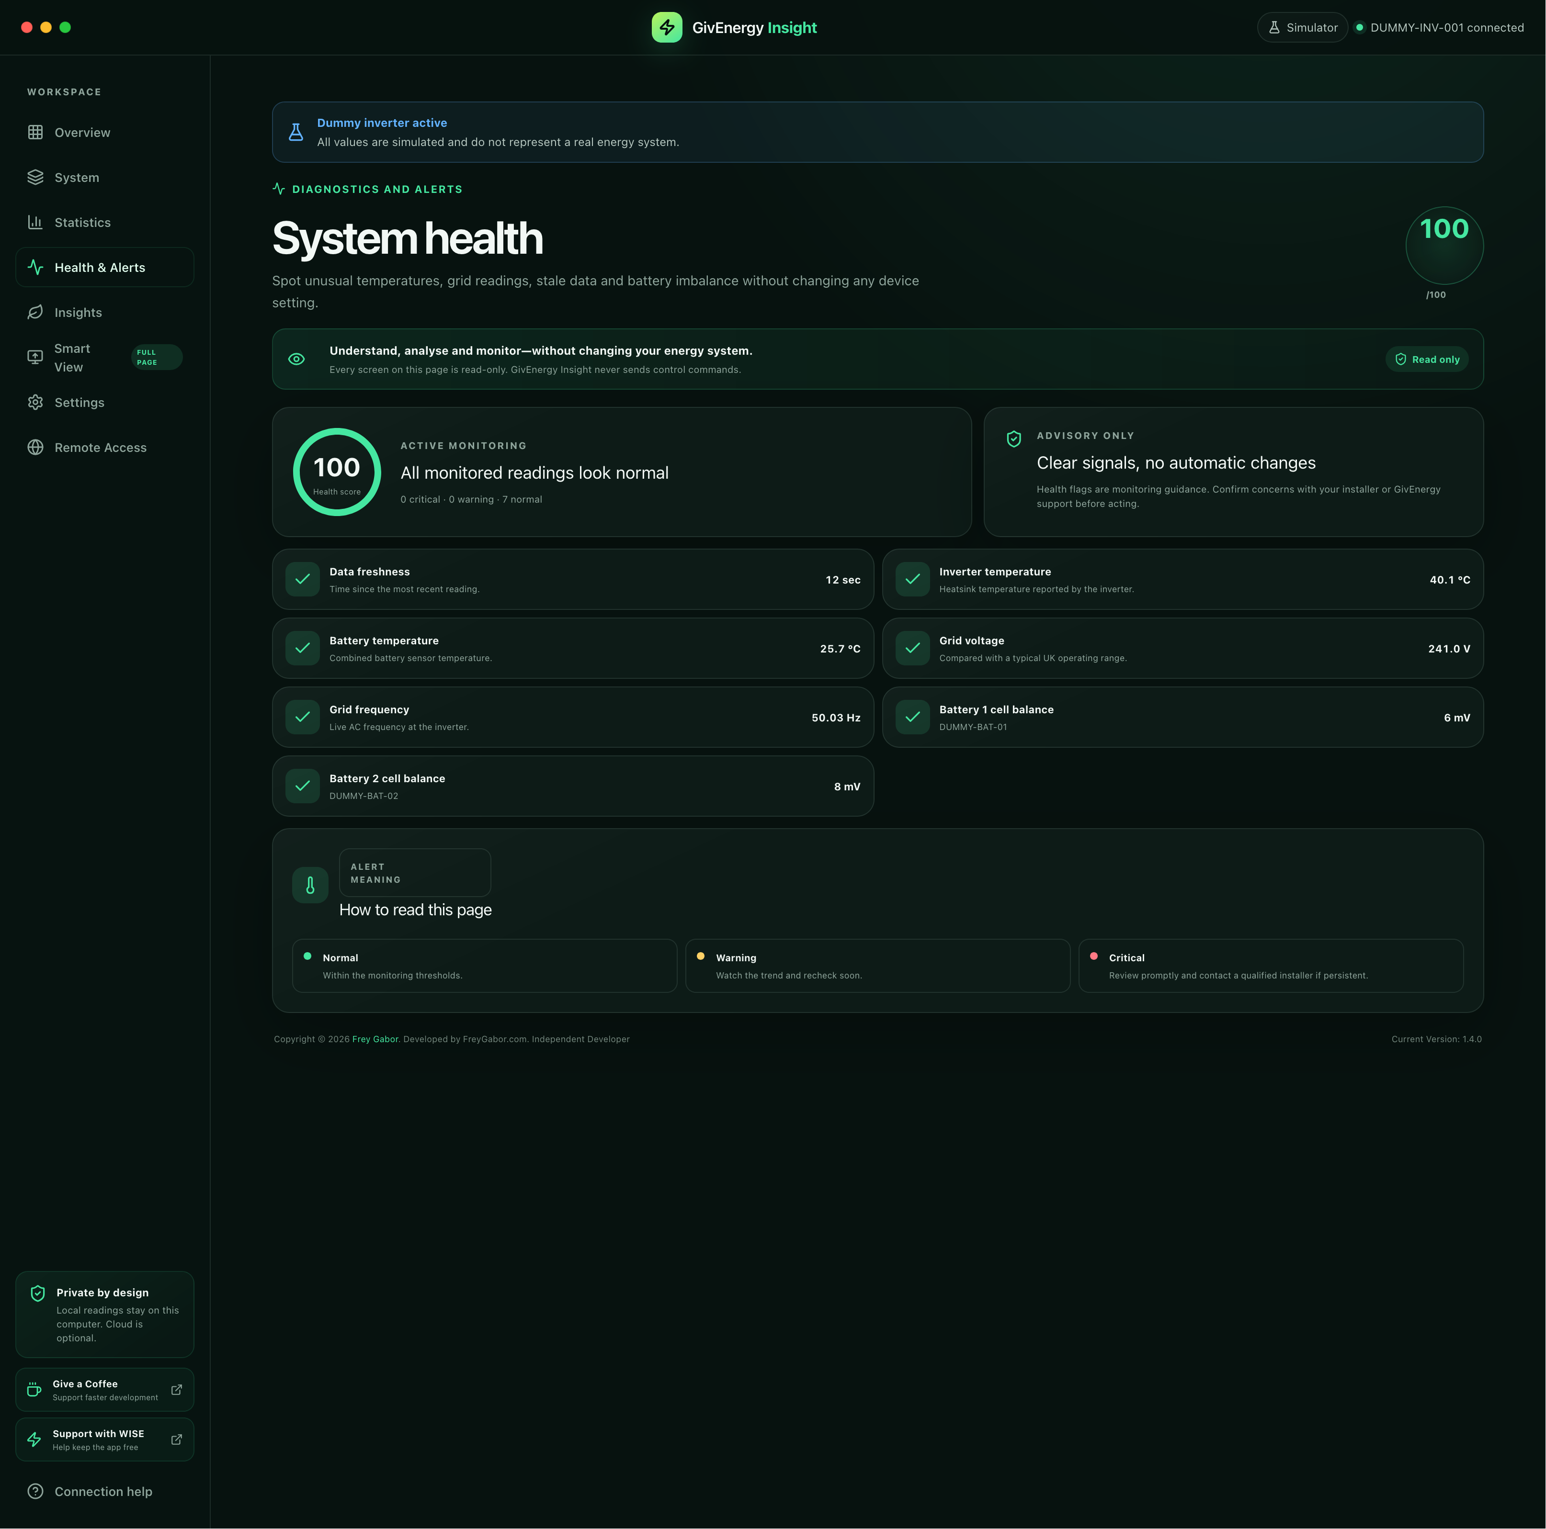Open the Frey Gabor link in footer
This screenshot has height=1529, width=1546.
pos(375,1039)
